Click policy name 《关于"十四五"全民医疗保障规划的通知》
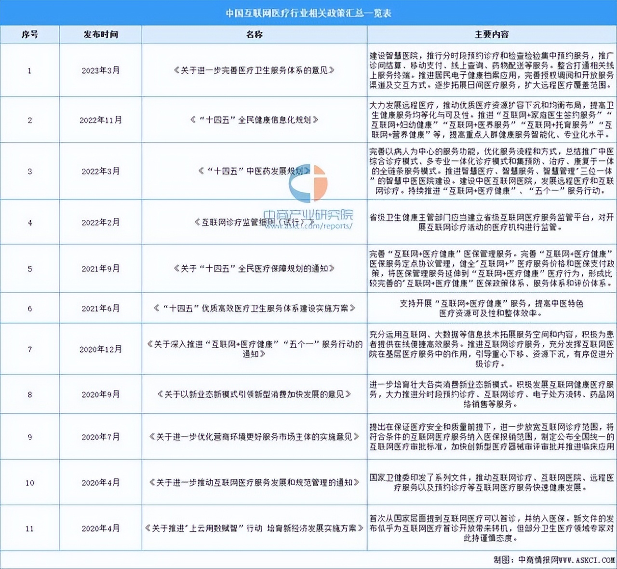The height and width of the screenshot is (569, 617). click(254, 269)
